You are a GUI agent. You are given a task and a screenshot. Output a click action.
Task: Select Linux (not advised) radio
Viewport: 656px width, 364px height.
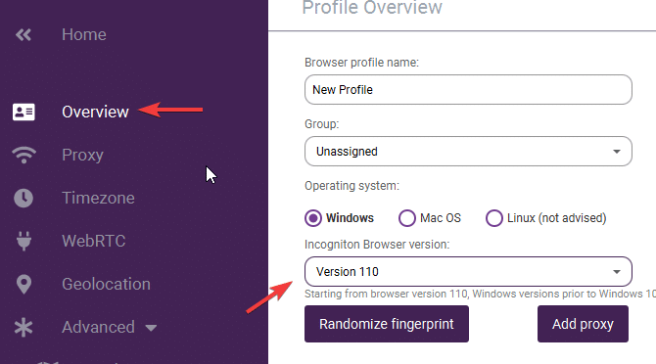pos(494,218)
